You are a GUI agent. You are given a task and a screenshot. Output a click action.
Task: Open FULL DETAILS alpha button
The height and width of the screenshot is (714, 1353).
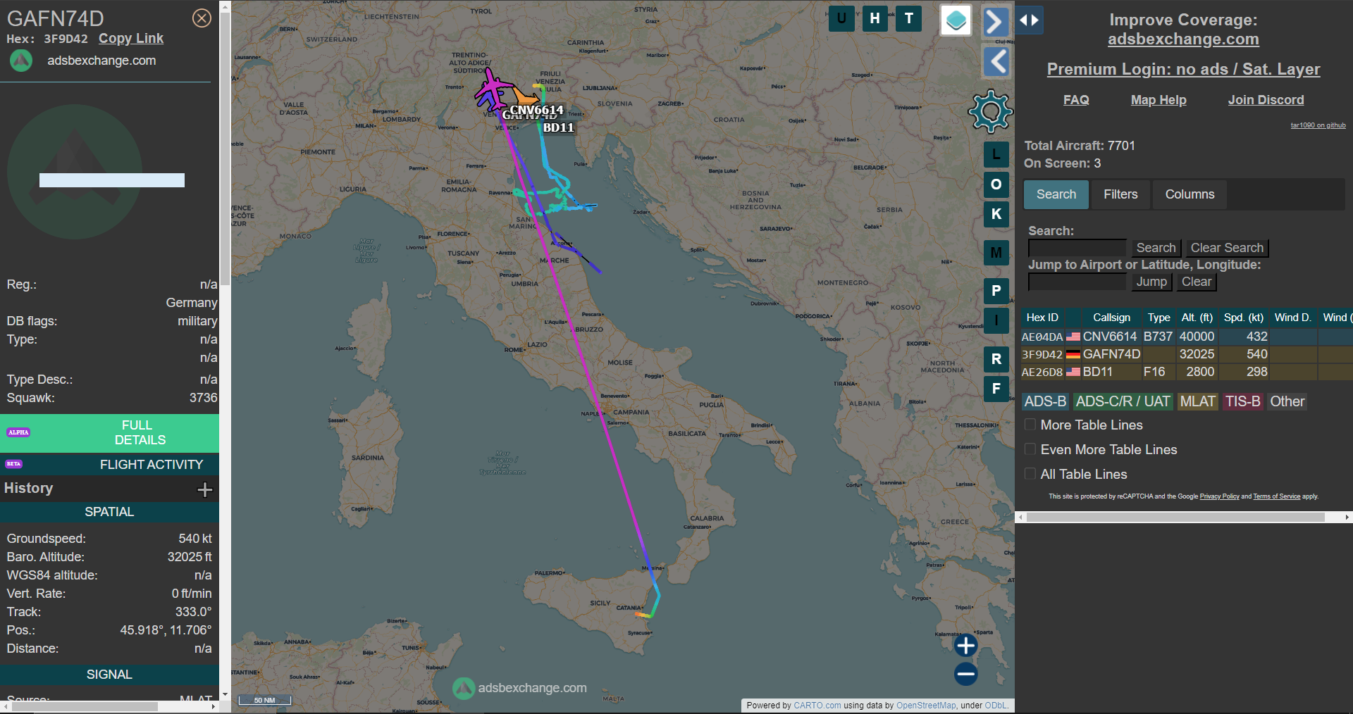pyautogui.click(x=109, y=432)
